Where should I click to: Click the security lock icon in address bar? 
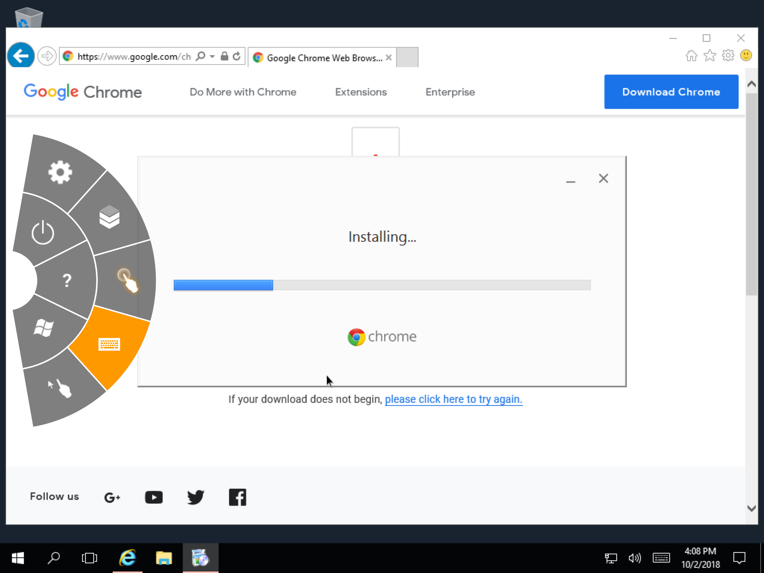click(224, 56)
